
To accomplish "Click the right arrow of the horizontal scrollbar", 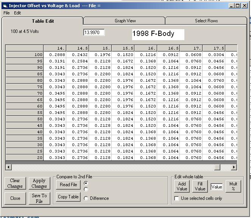I will [234, 167].
